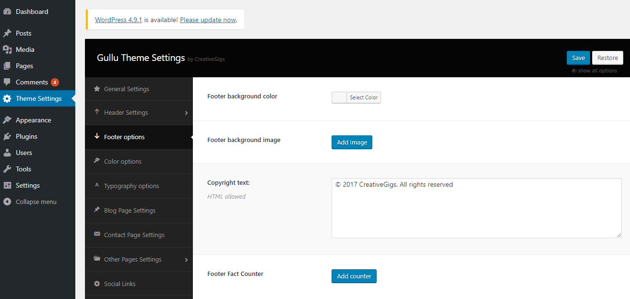Click the Posts pushpin icon
This screenshot has width=630, height=299.
click(x=7, y=33)
